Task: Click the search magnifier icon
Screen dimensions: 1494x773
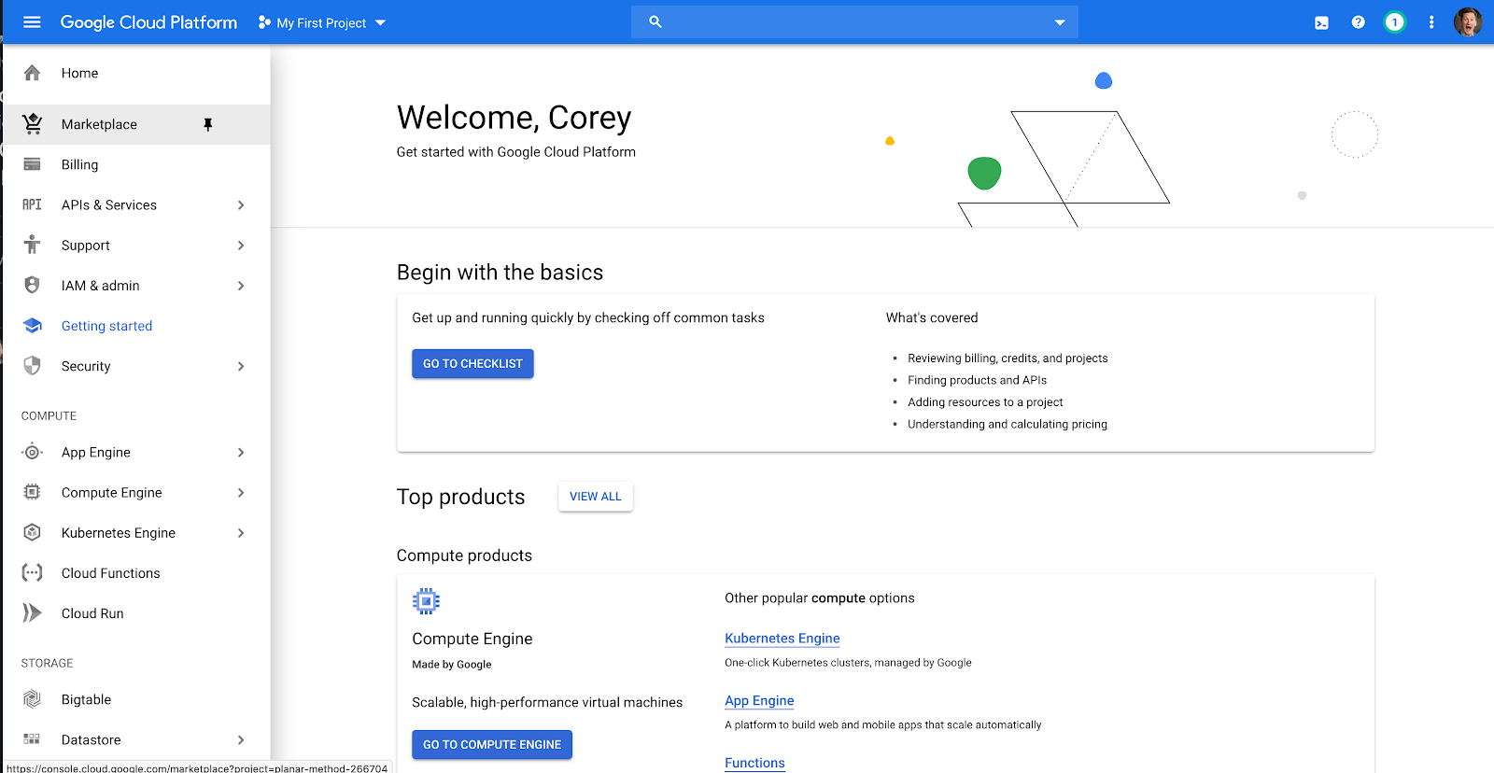Action: [655, 21]
